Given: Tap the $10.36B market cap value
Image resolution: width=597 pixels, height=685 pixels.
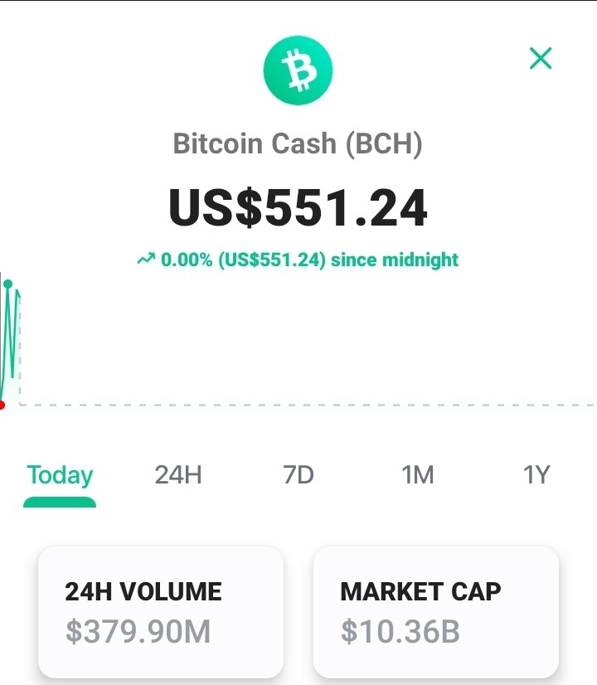Looking at the screenshot, I should tap(400, 631).
